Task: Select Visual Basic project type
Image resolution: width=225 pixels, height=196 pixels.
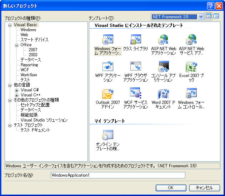Action: click(x=25, y=25)
